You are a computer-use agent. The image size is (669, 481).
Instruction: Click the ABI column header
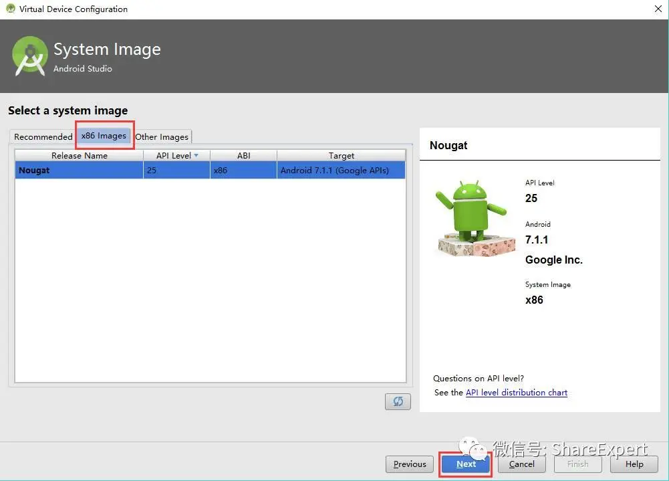click(244, 155)
